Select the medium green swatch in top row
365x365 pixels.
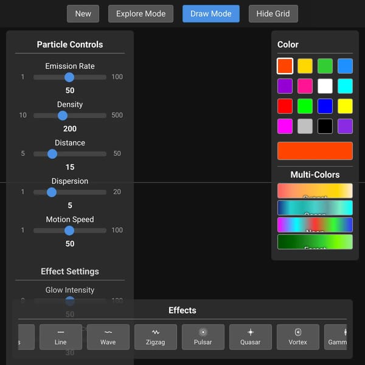coord(325,66)
